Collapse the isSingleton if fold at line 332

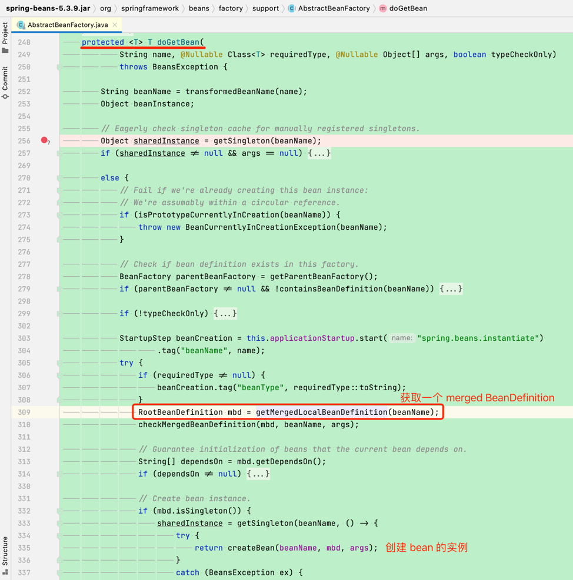58,511
